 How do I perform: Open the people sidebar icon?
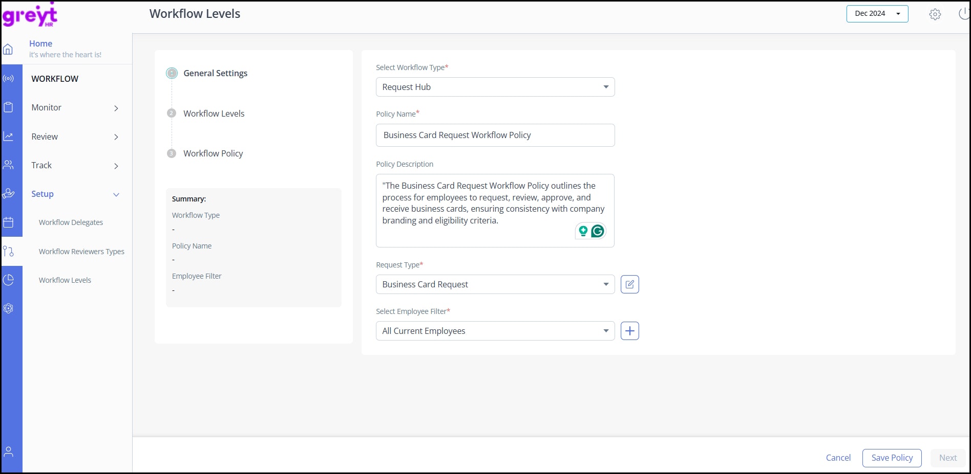pos(8,165)
